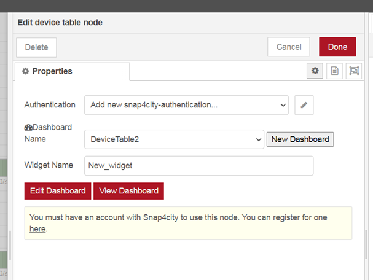Image resolution: width=373 pixels, height=280 pixels.
Task: Cancel editing the device table node
Action: (x=289, y=47)
